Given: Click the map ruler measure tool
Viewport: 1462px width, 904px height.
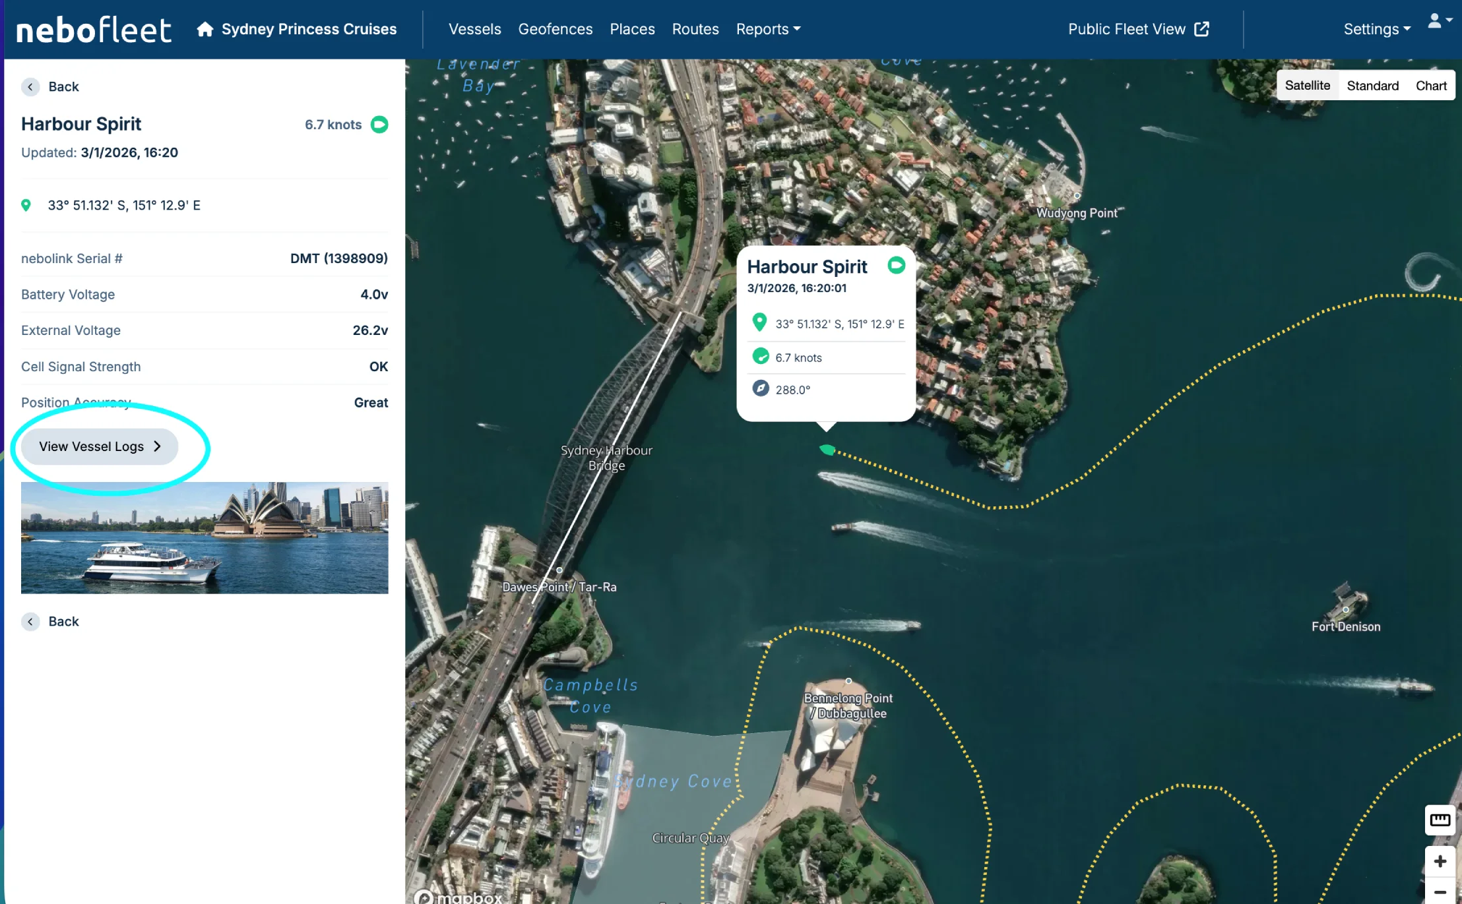Looking at the screenshot, I should tap(1440, 820).
